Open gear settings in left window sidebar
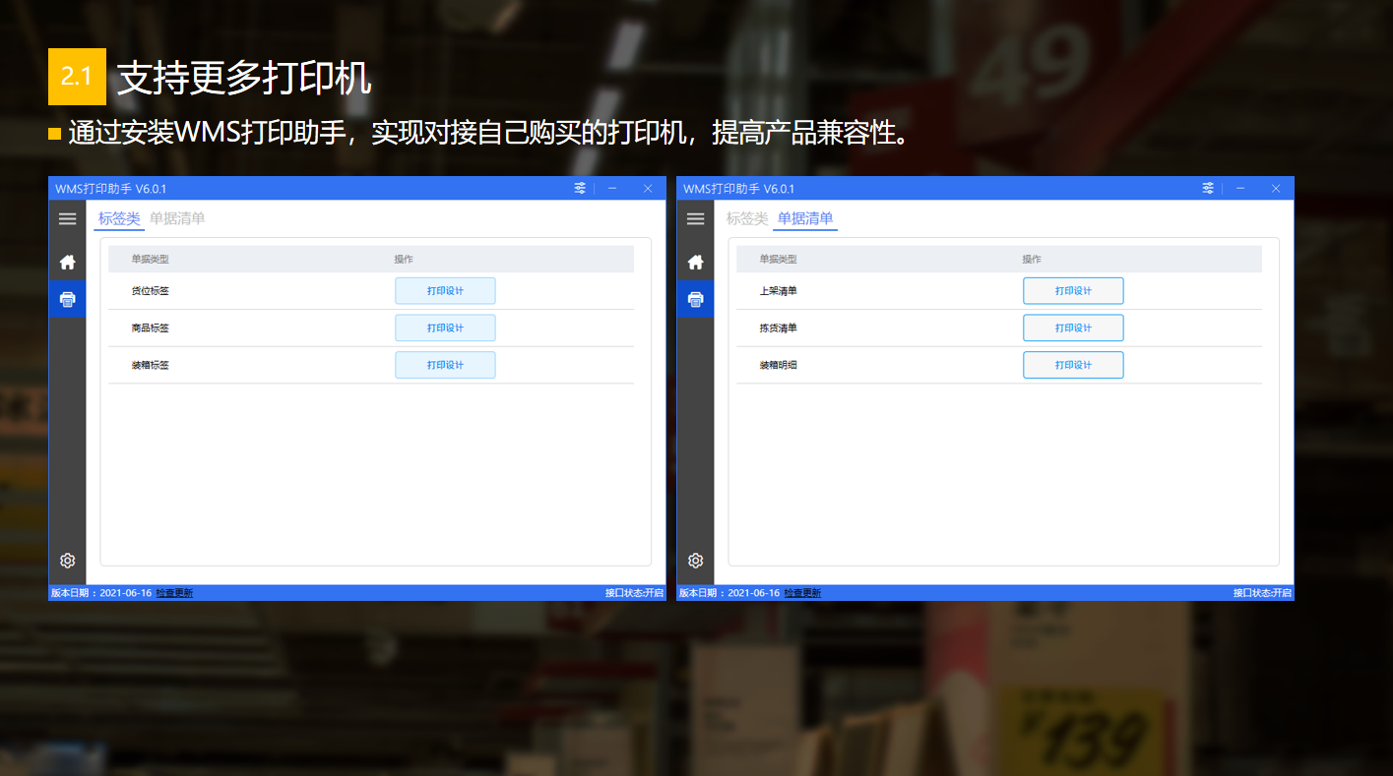 pos(67,561)
